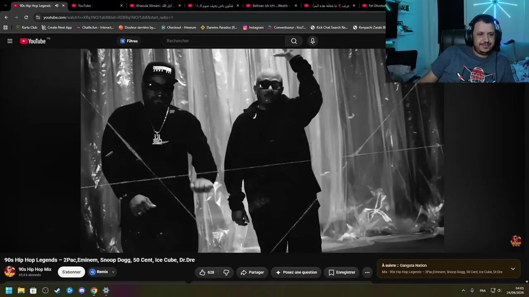The image size is (529, 297).
Task: Expand the À suivre playlist panel
Action: tap(513, 269)
